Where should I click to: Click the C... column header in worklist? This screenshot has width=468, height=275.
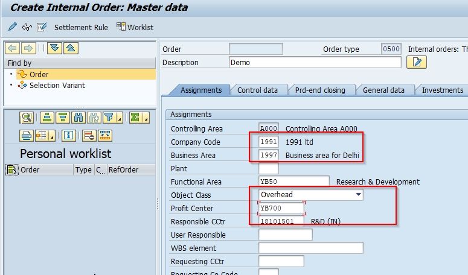click(100, 169)
